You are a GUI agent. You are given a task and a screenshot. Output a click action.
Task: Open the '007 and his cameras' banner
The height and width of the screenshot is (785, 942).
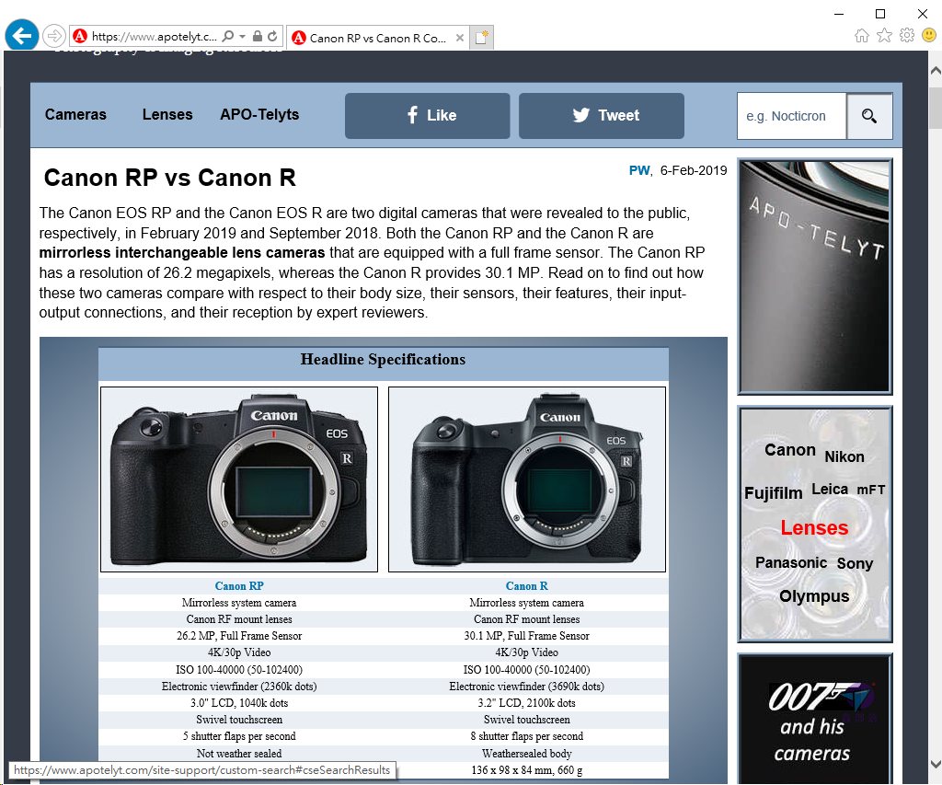click(815, 719)
